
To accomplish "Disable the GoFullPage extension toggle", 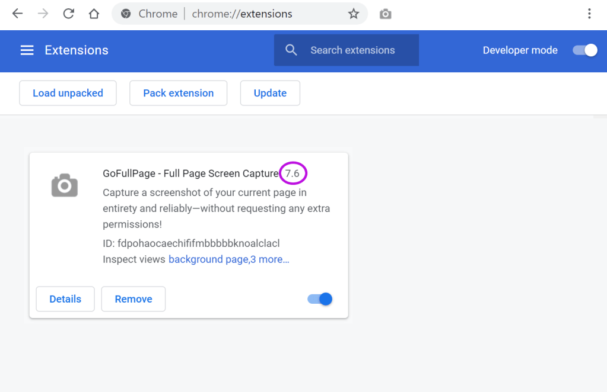I will 320,299.
